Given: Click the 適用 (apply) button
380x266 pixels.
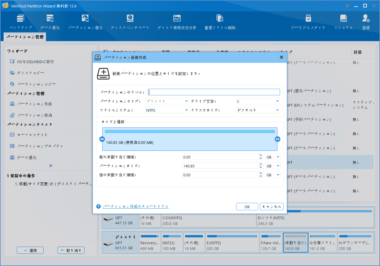Looking at the screenshot, I should point(30,250).
